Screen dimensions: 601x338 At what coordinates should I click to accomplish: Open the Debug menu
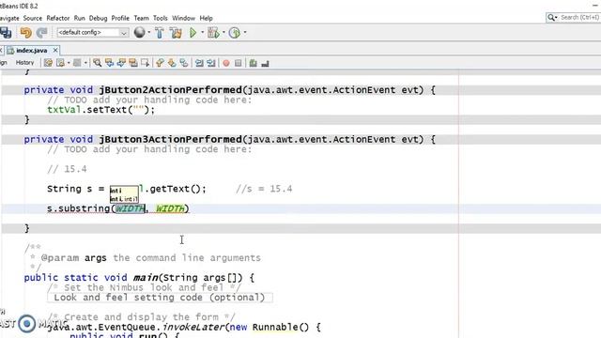coord(98,18)
